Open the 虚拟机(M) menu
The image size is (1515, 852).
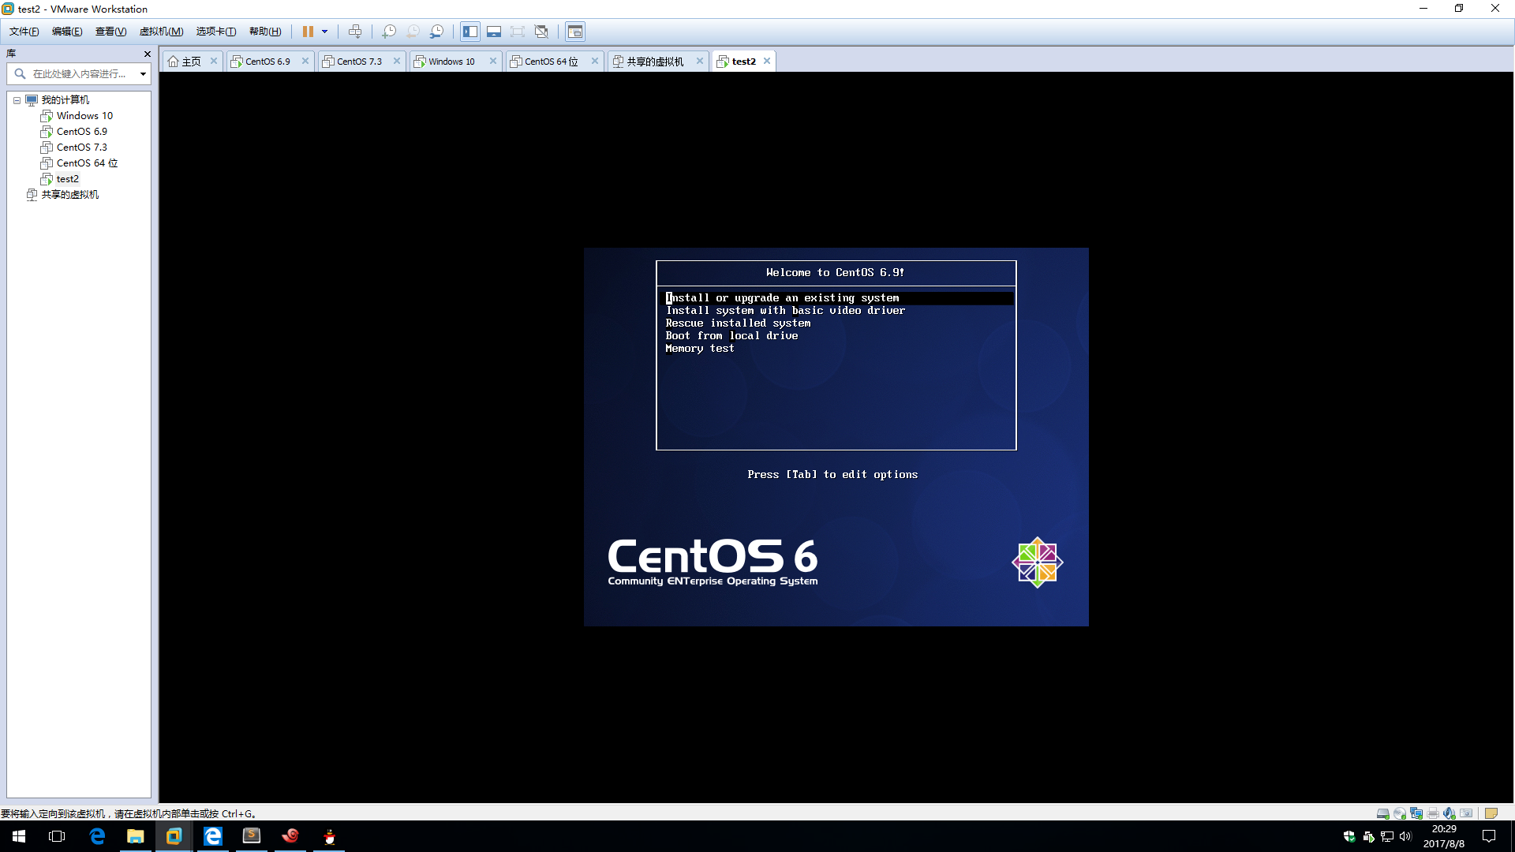pos(161,32)
